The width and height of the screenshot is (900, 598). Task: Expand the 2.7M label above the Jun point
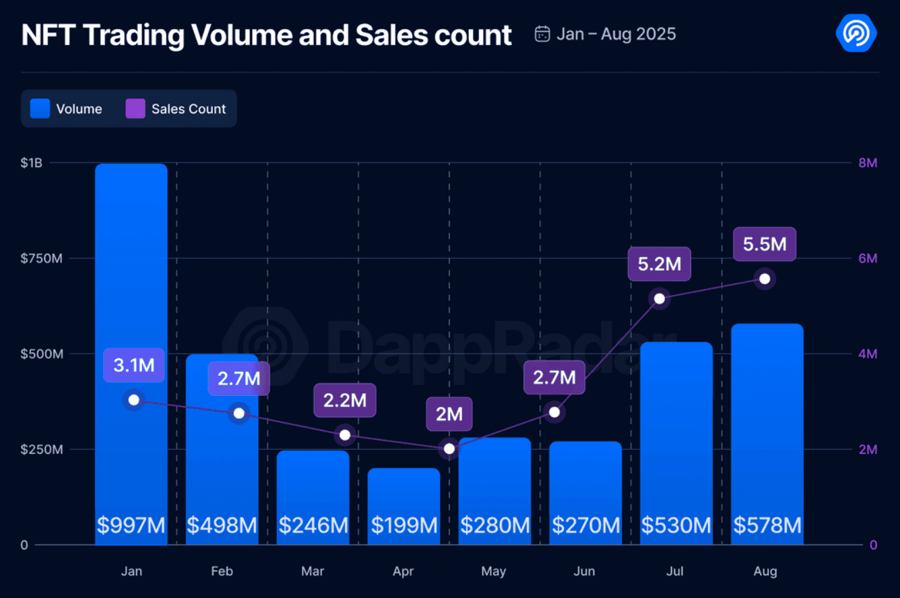(x=554, y=378)
